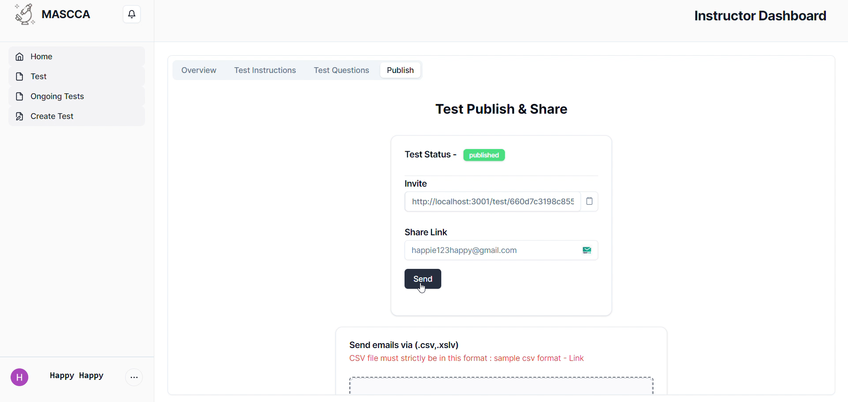Image resolution: width=848 pixels, height=402 pixels.
Task: Click the Share Link email input field
Action: coord(501,250)
